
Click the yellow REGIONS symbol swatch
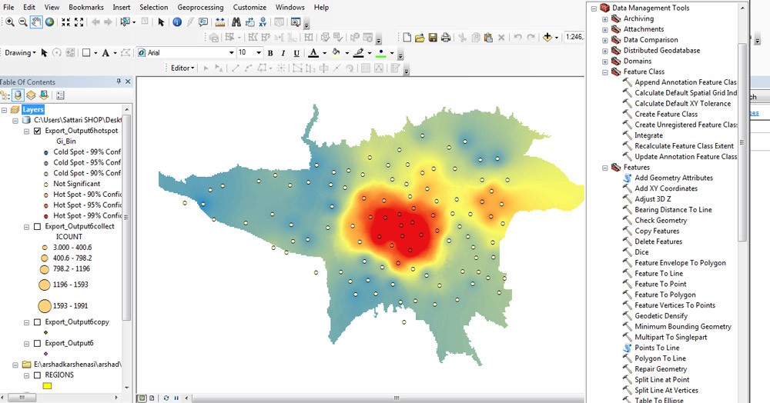(x=47, y=386)
